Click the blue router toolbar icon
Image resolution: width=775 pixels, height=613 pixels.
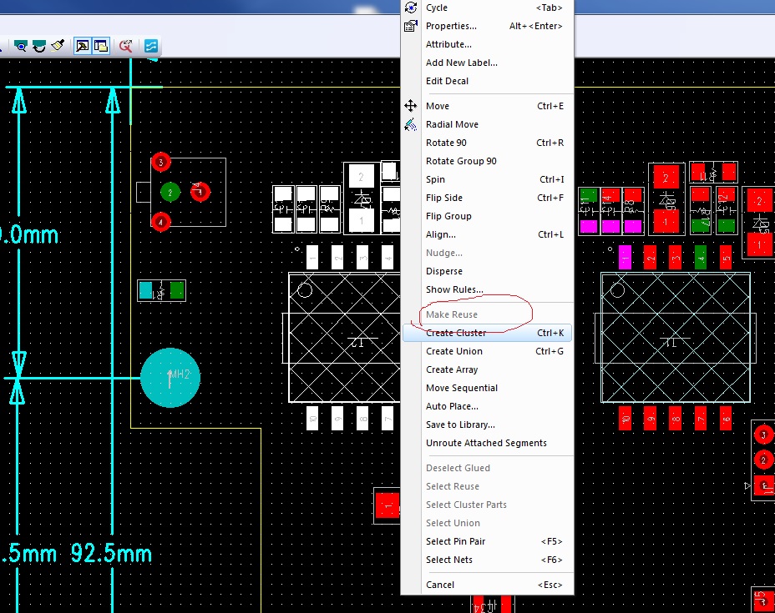(x=150, y=46)
